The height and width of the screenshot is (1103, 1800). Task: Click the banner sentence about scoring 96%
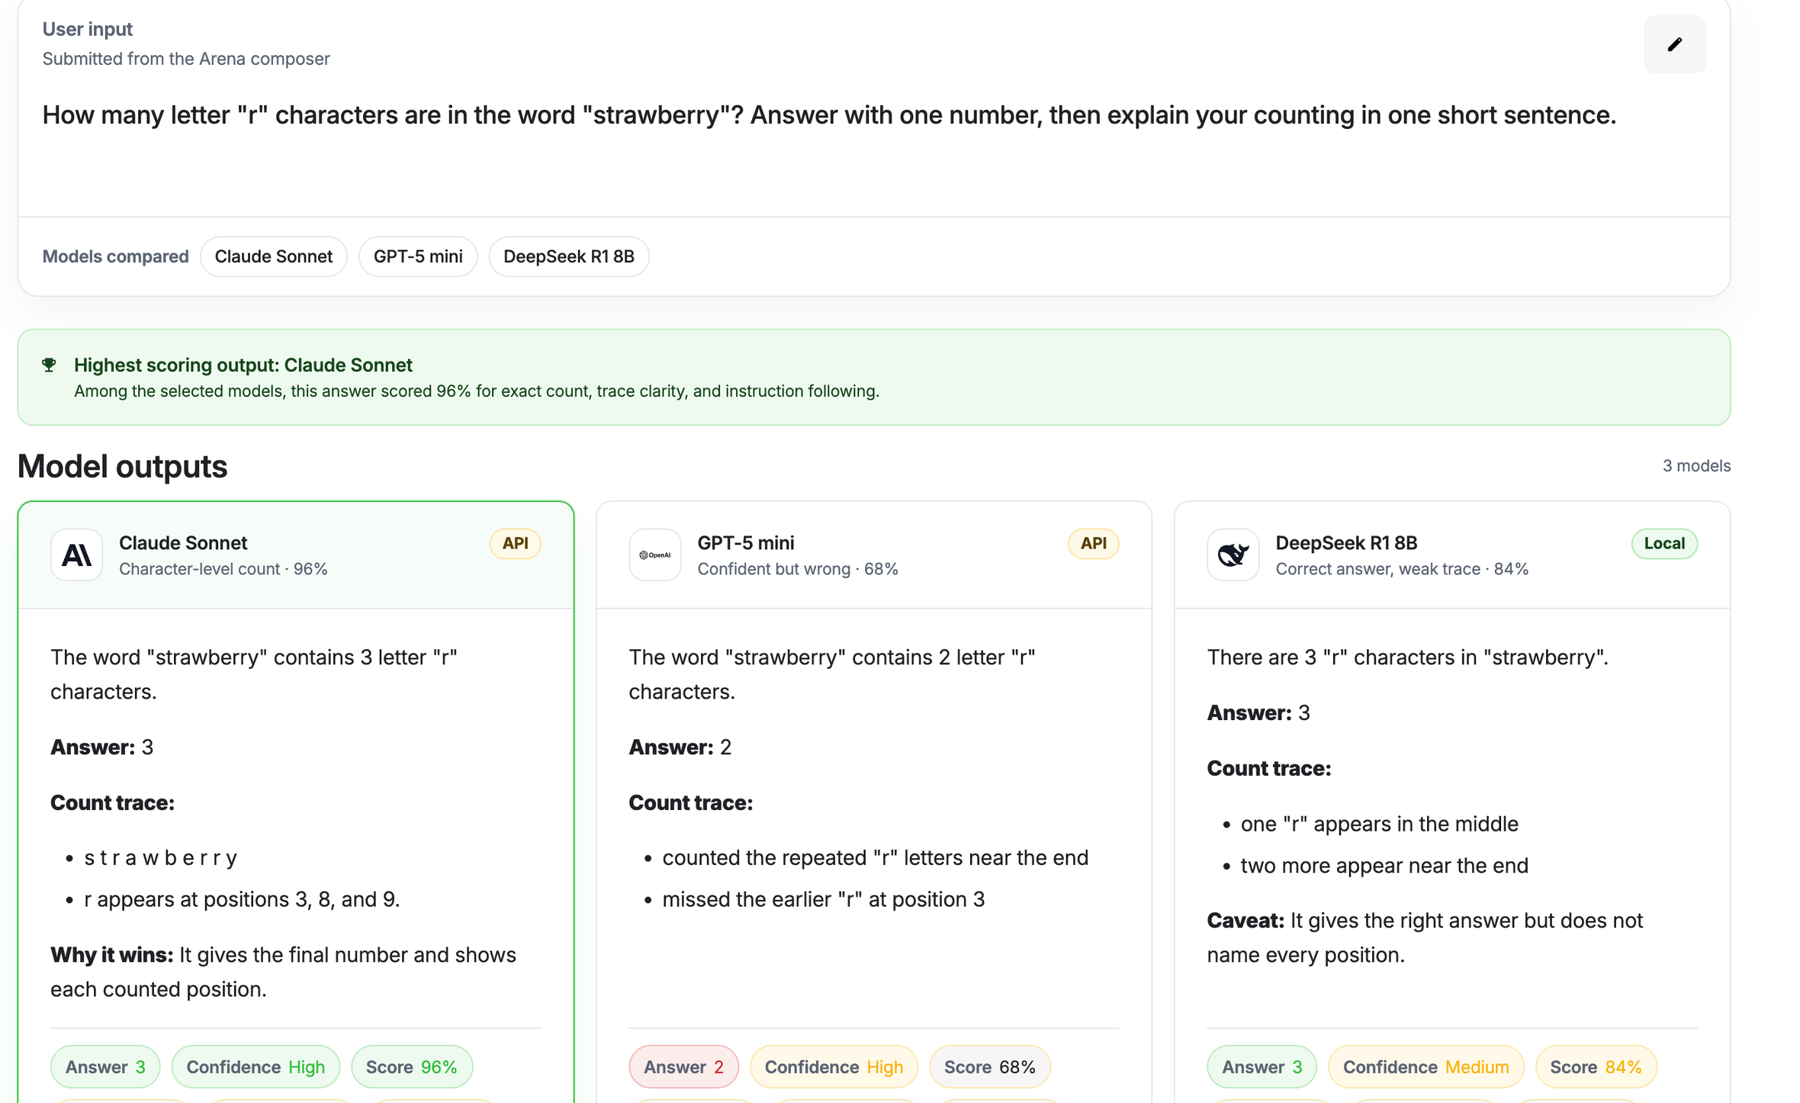coord(477,391)
